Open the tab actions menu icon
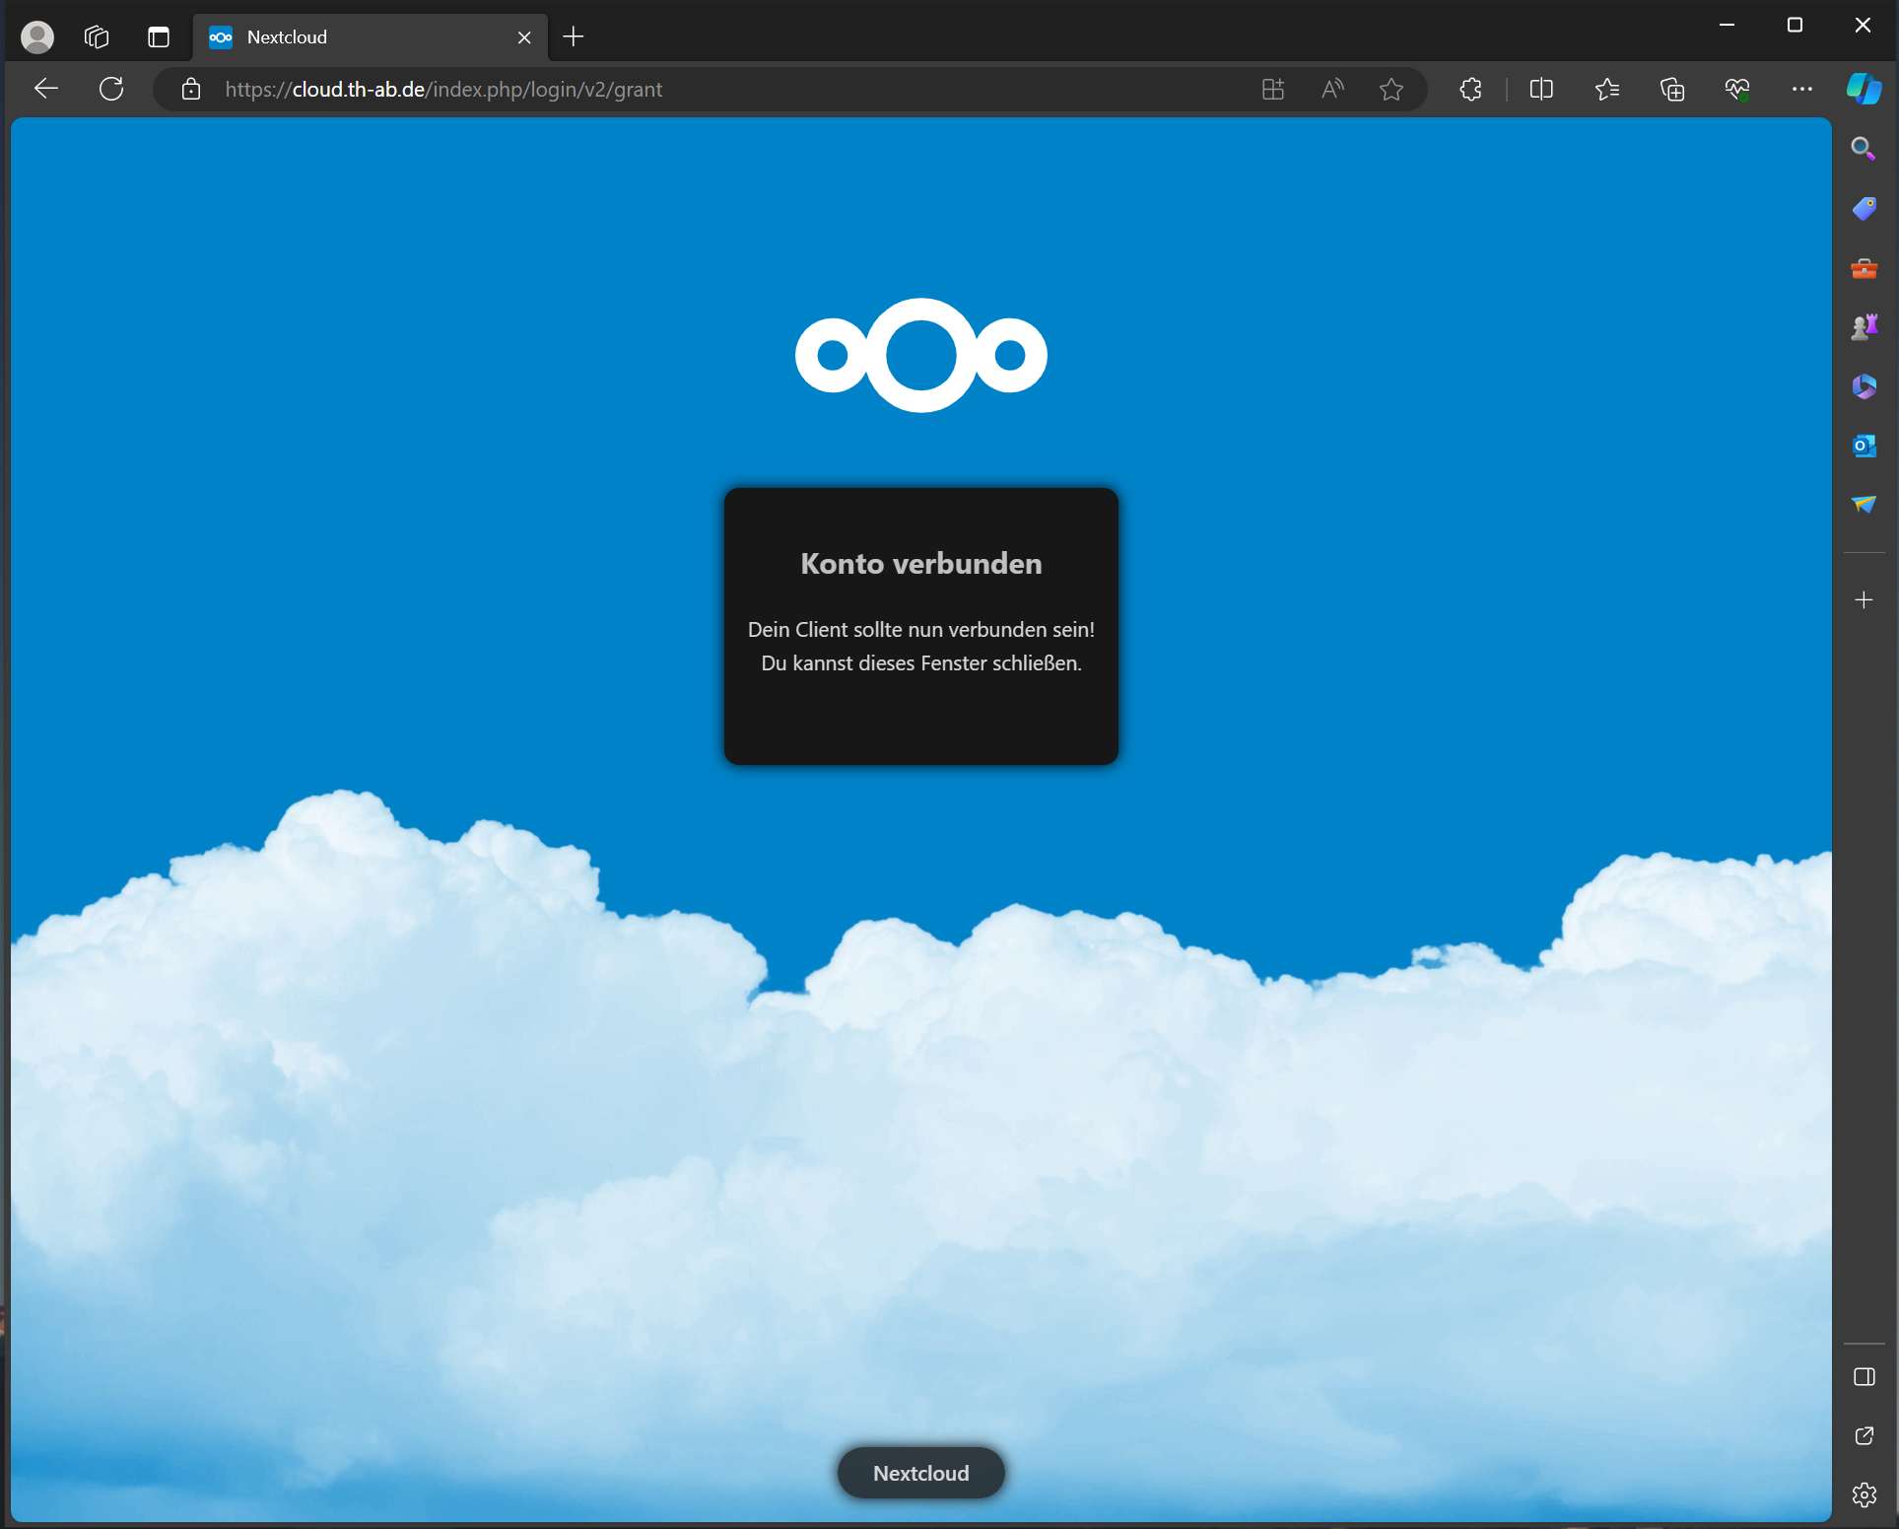The image size is (1899, 1529). 159,37
